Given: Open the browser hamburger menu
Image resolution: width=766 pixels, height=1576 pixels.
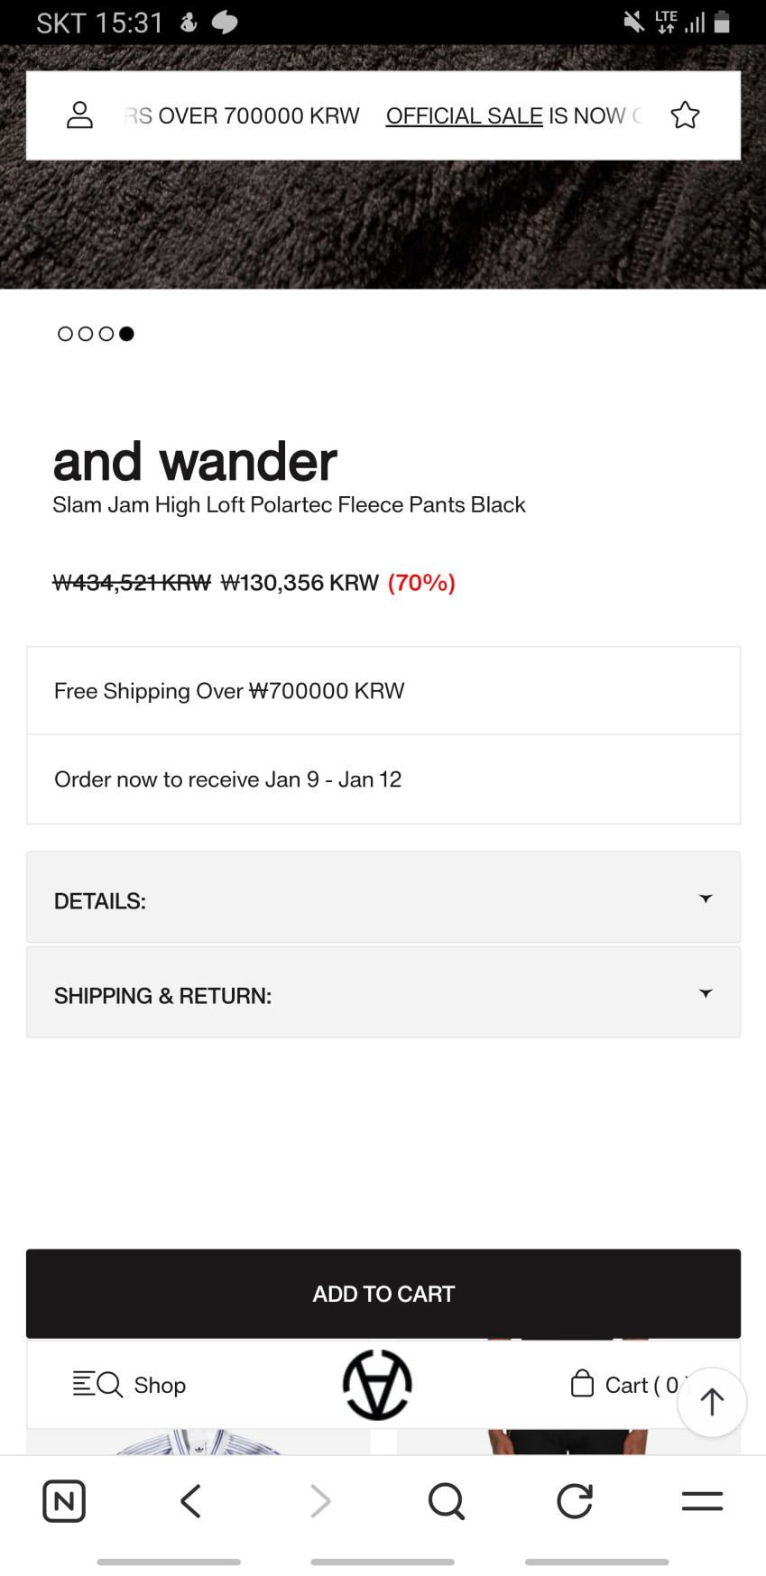Looking at the screenshot, I should tap(702, 1501).
